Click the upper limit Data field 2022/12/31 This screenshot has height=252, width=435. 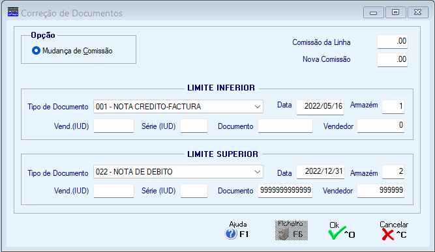[x=320, y=172]
